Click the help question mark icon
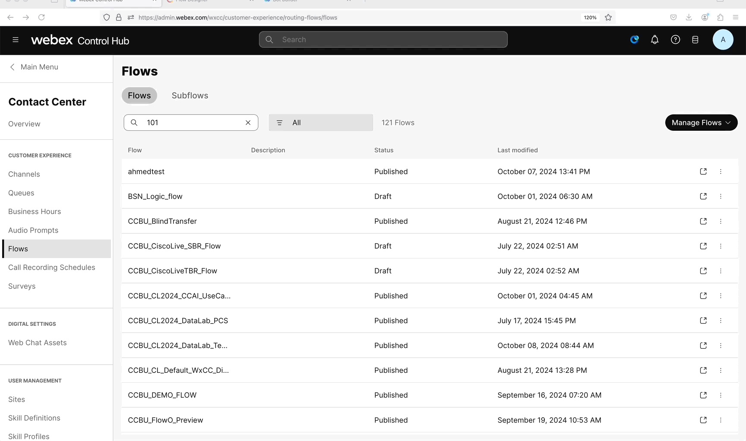The image size is (746, 441). 675,40
